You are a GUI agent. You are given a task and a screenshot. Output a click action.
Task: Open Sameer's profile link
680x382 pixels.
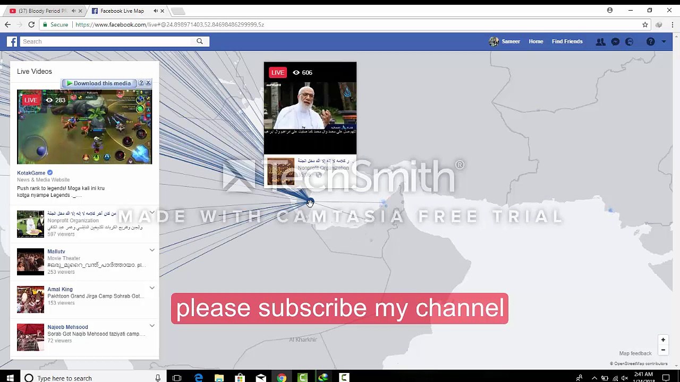click(511, 41)
